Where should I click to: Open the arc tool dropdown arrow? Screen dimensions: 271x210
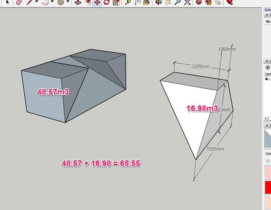coord(52,2)
